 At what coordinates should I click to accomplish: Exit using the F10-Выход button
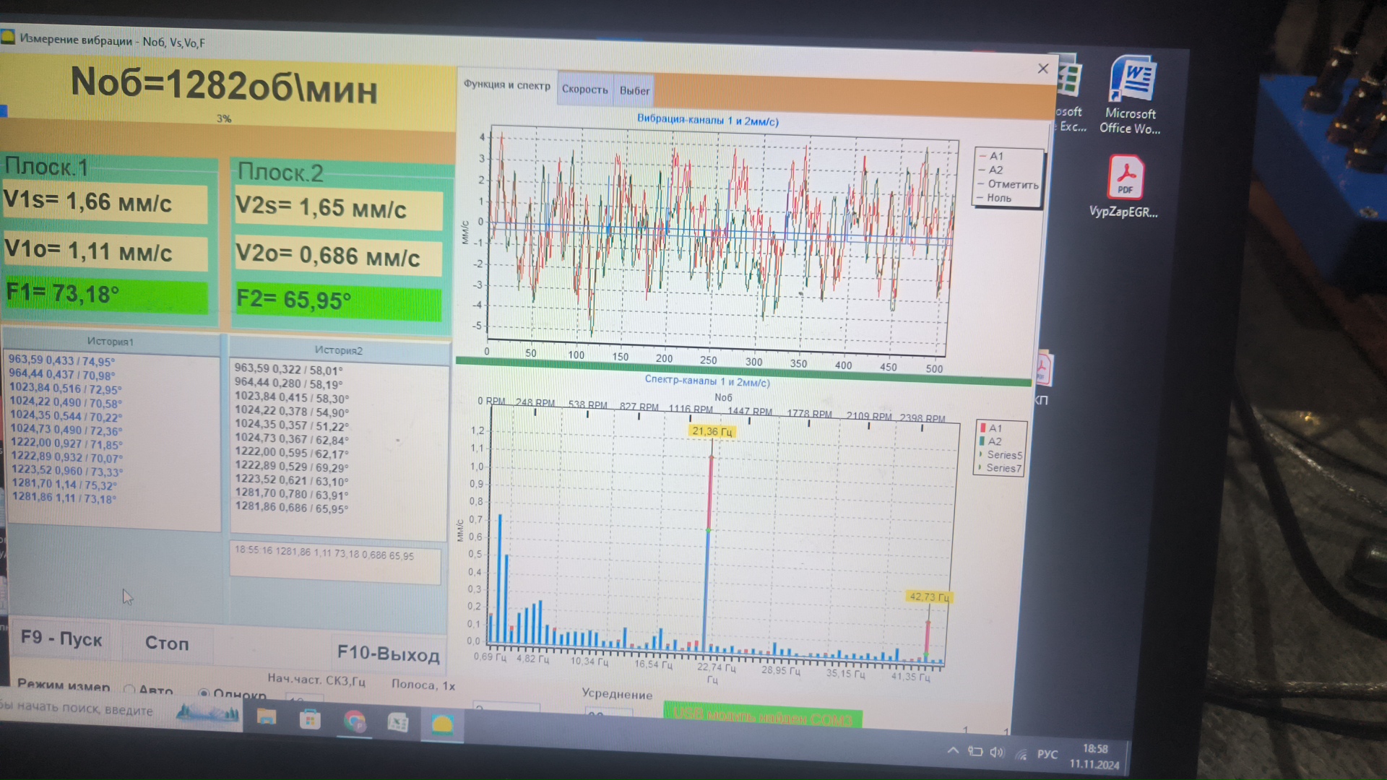point(388,654)
